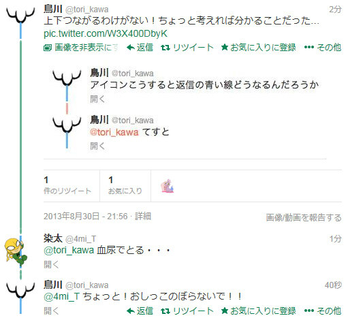Expand the bottom 鳥川 tweet with 開く

point(51,311)
